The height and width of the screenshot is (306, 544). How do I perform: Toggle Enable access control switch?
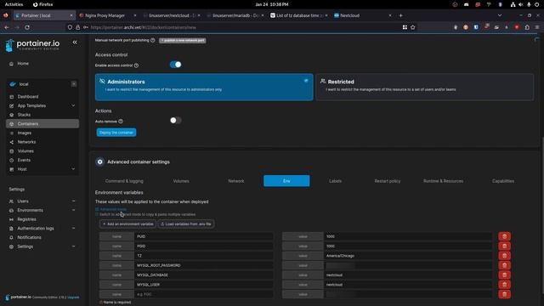pyautogui.click(x=176, y=65)
